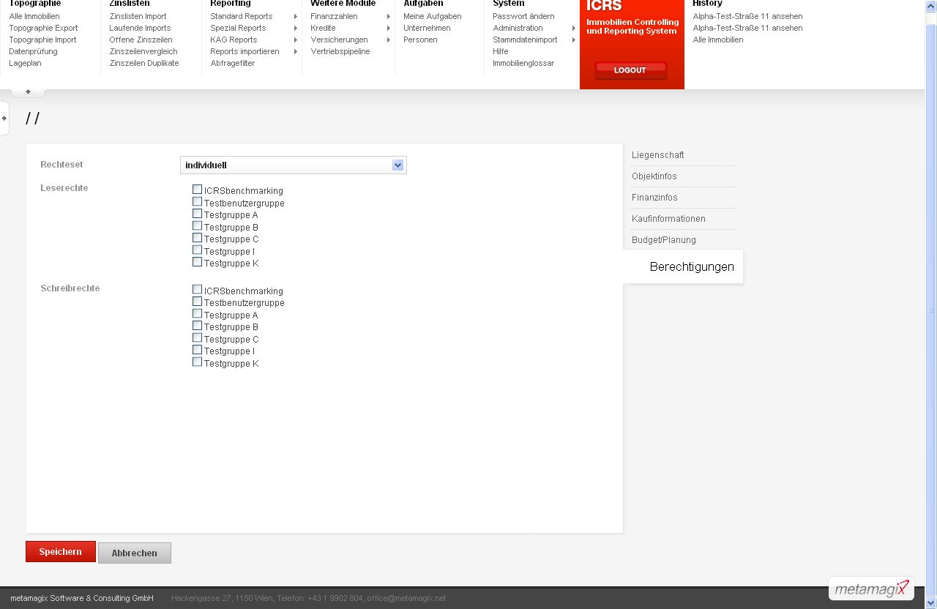The height and width of the screenshot is (609, 937).
Task: Enable Leserechte for ICRSbenchmarking
Action: point(197,190)
